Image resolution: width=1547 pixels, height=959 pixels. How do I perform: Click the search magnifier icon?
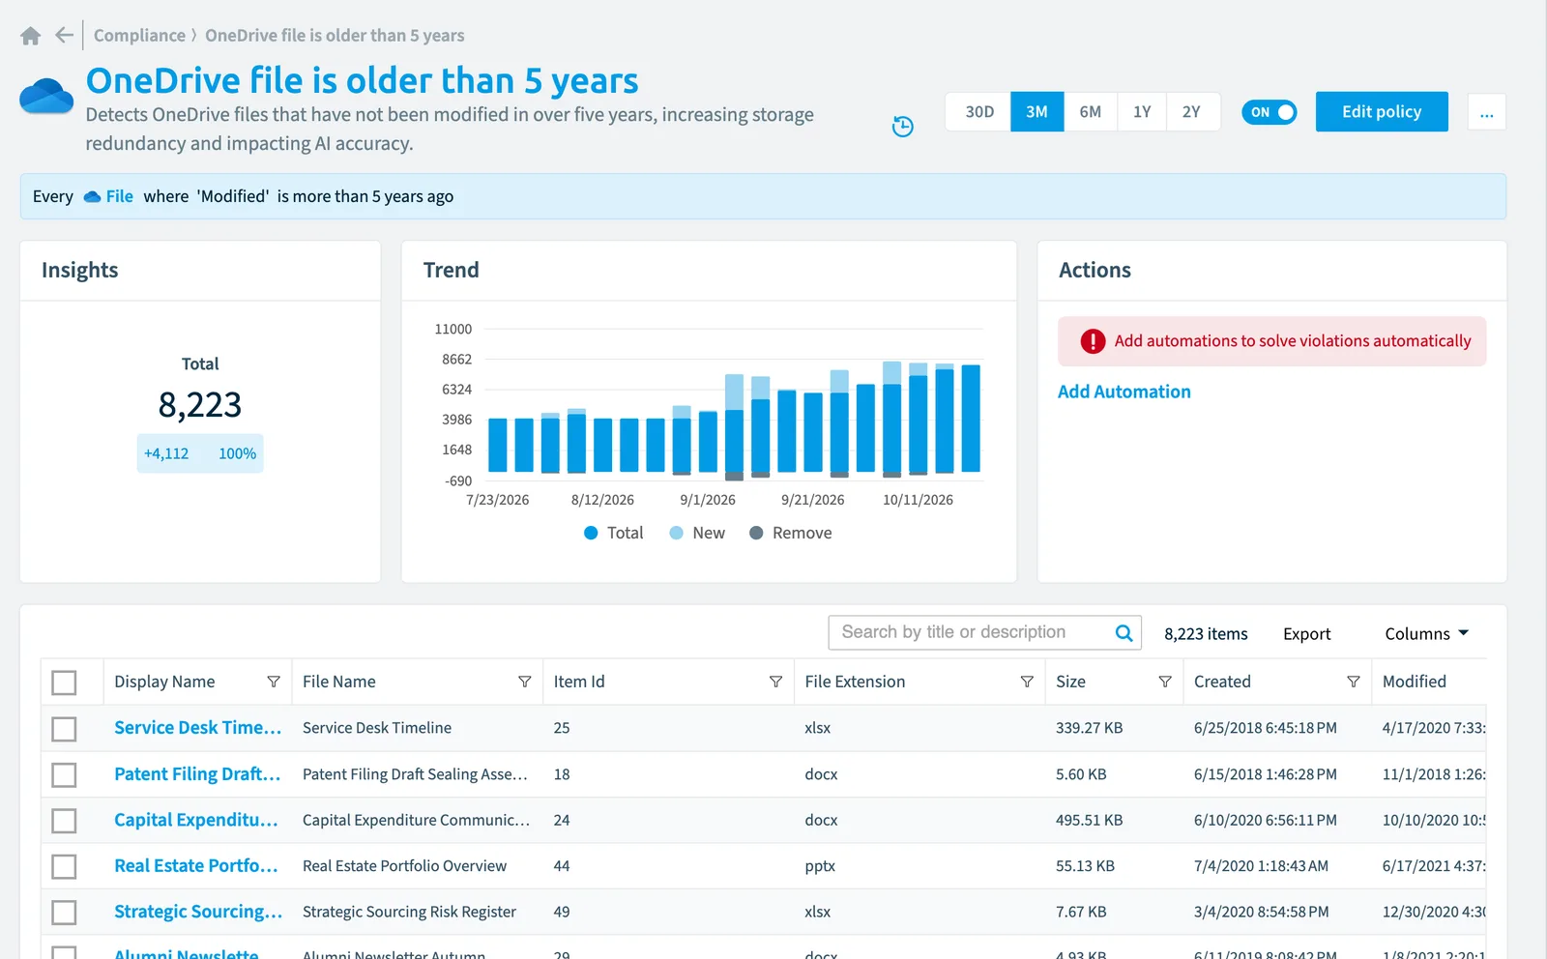1124,633
